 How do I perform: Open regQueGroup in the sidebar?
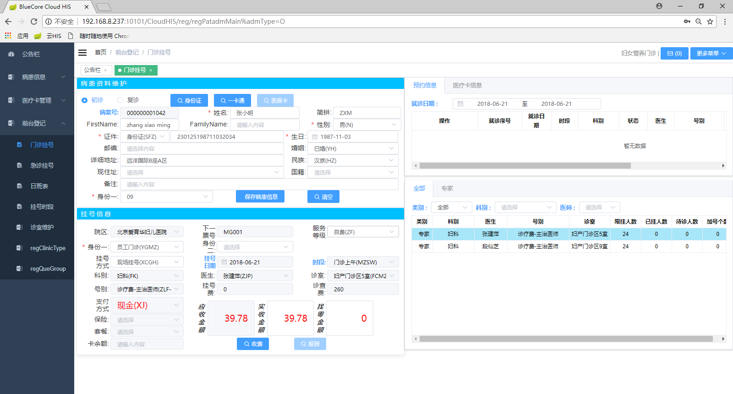point(37,268)
